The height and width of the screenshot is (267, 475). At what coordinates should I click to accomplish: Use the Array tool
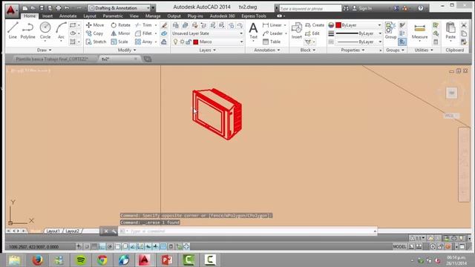point(143,42)
